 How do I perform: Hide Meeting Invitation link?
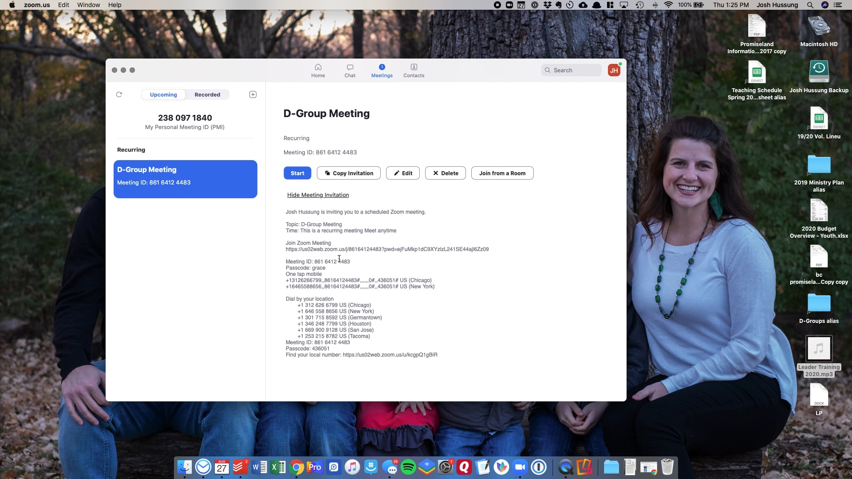pyautogui.click(x=318, y=195)
